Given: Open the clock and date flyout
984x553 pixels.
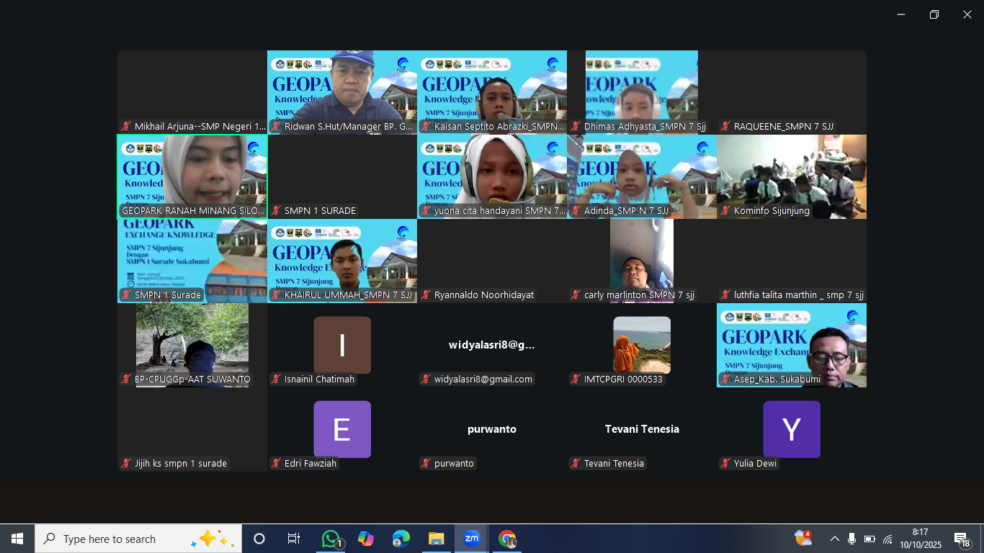Looking at the screenshot, I should click(920, 539).
